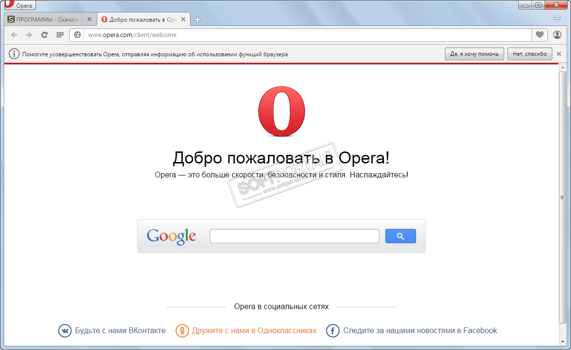Click the Нет, спасибо button
The image size is (571, 350).
[530, 54]
